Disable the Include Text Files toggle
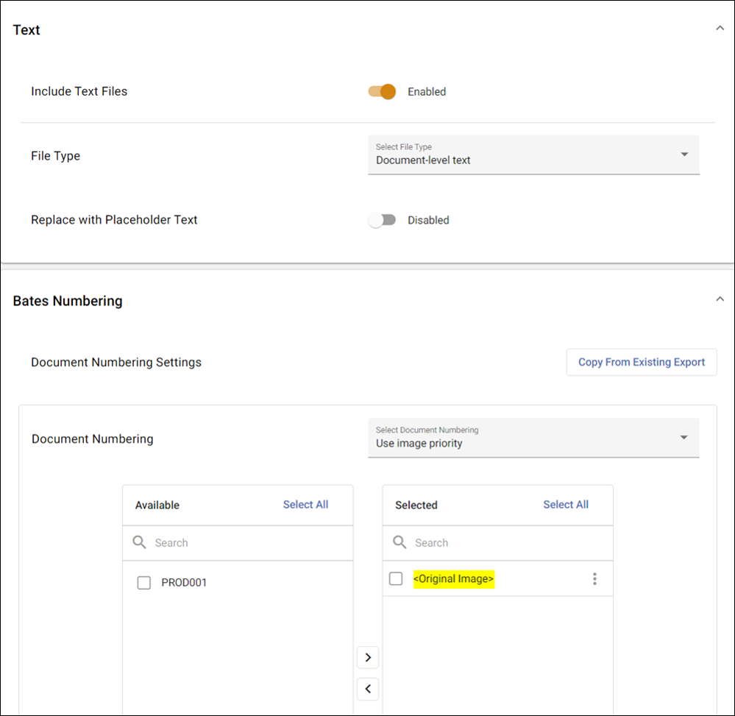Viewport: 735px width, 716px height. coord(382,91)
